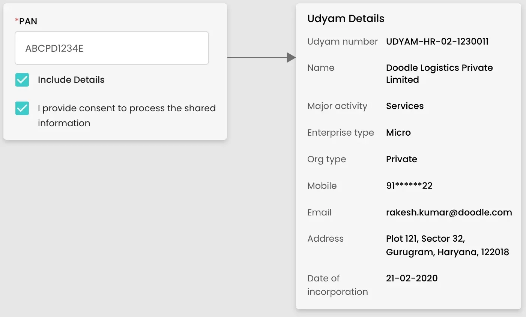Click the incorporation date 21-02-2020
The height and width of the screenshot is (317, 526).
(412, 278)
